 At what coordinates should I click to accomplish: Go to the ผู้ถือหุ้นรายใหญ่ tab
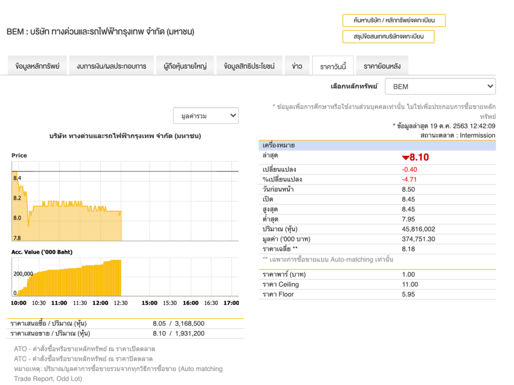click(x=185, y=66)
